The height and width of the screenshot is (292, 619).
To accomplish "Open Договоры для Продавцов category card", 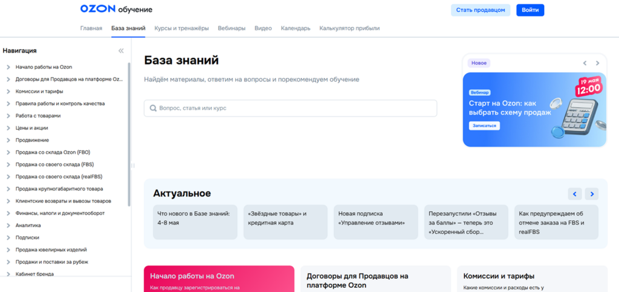I will 375,279.
